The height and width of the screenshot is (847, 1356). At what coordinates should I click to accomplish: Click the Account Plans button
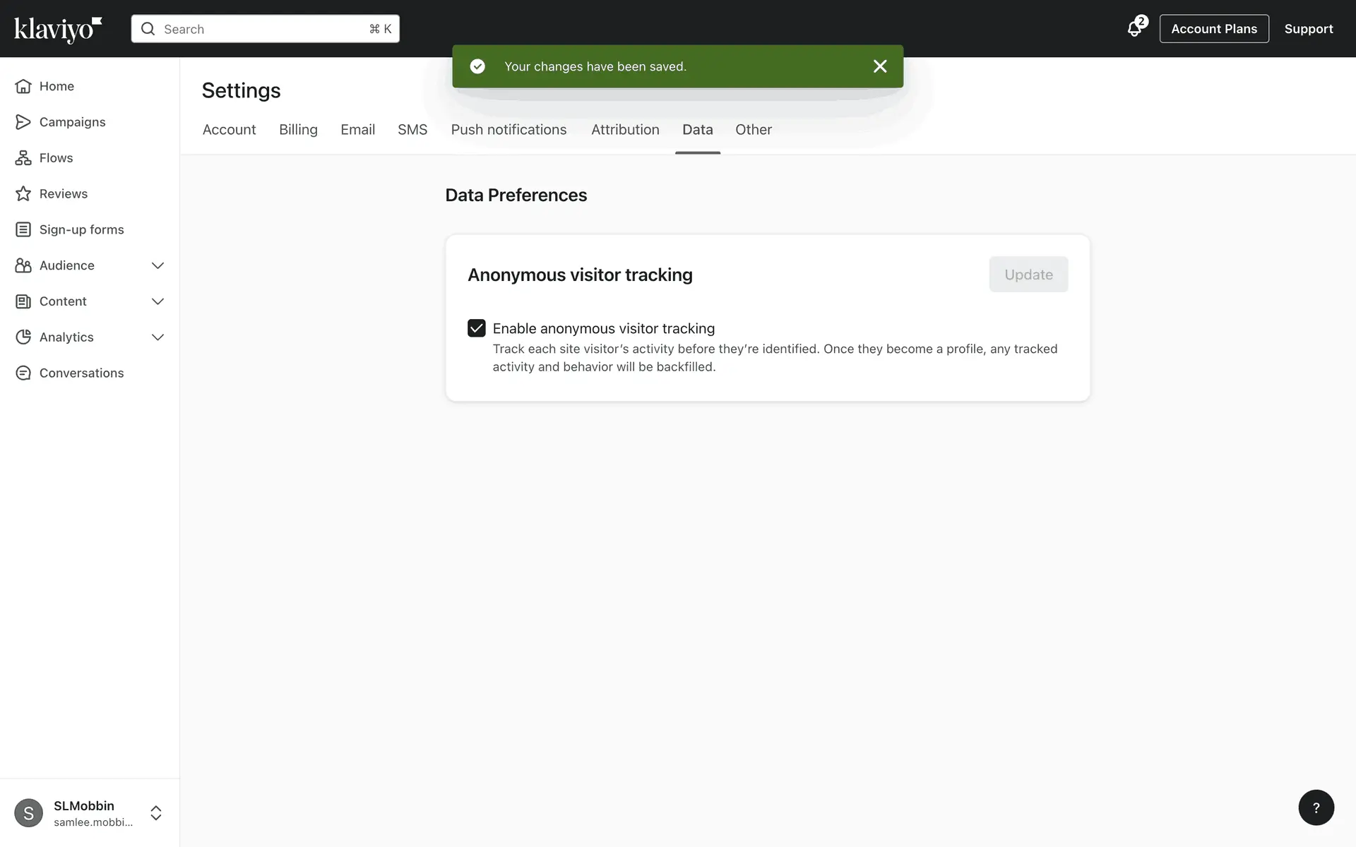pyautogui.click(x=1213, y=29)
